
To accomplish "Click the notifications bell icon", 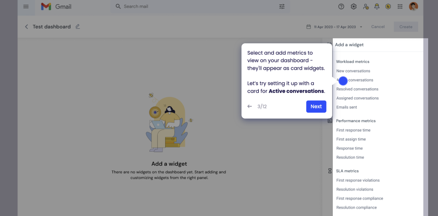I will [x=377, y=6].
